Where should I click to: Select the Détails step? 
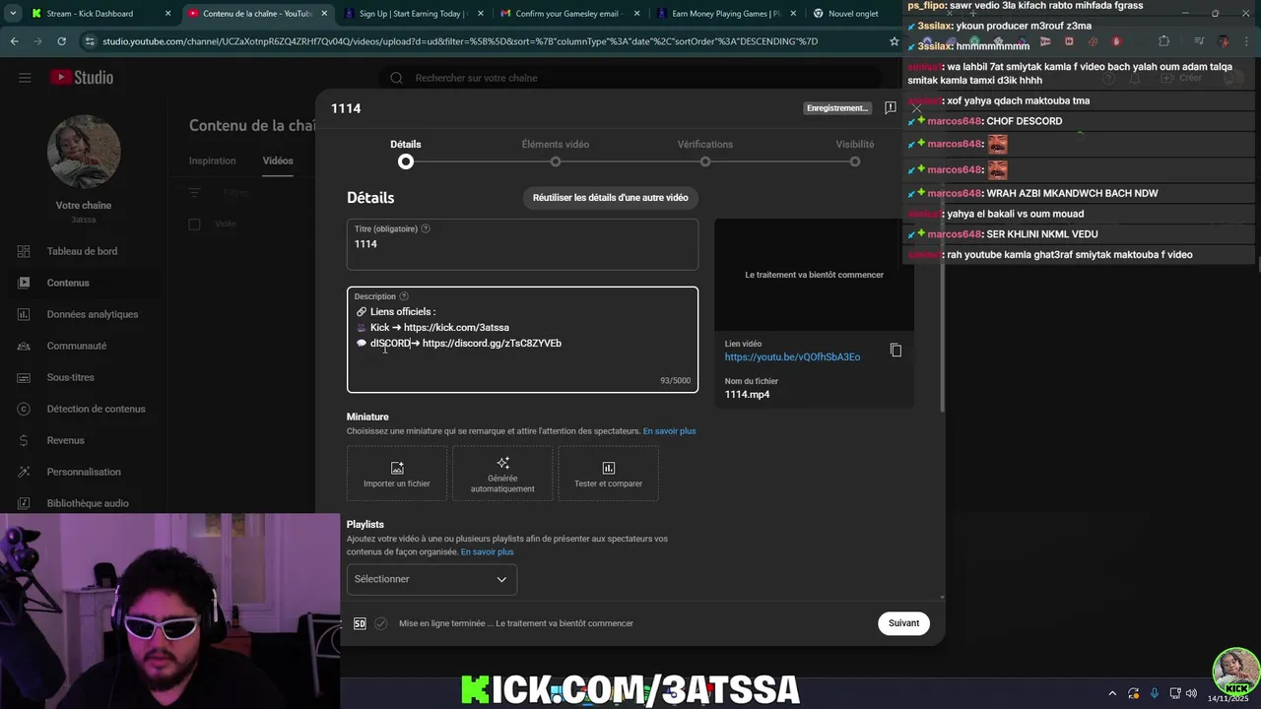[x=406, y=153]
